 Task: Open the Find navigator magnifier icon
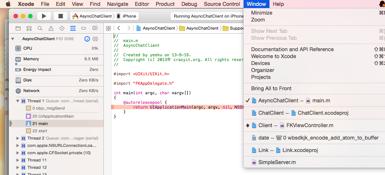pos(40,28)
